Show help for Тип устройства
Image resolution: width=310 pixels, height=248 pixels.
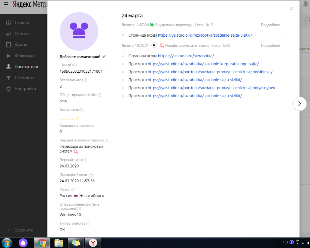point(87,223)
